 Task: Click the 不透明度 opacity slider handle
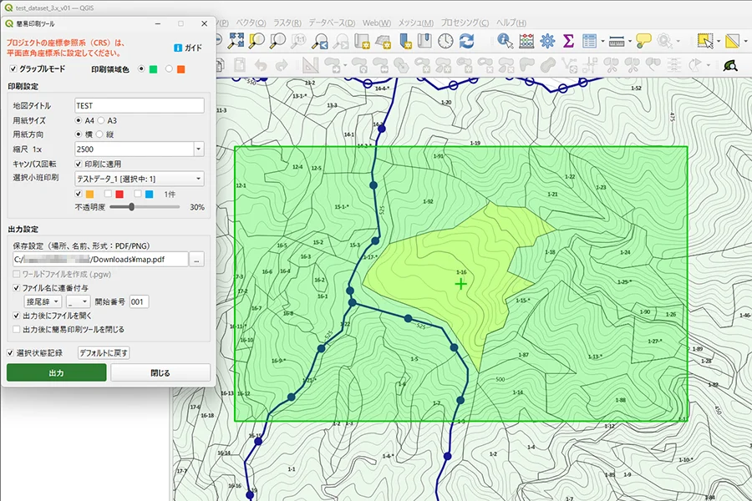click(131, 207)
